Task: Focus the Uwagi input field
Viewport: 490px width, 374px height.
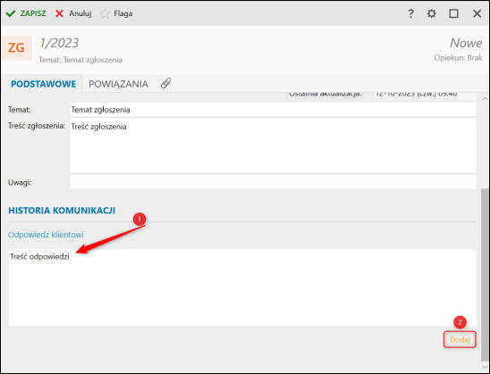Action: (x=273, y=182)
